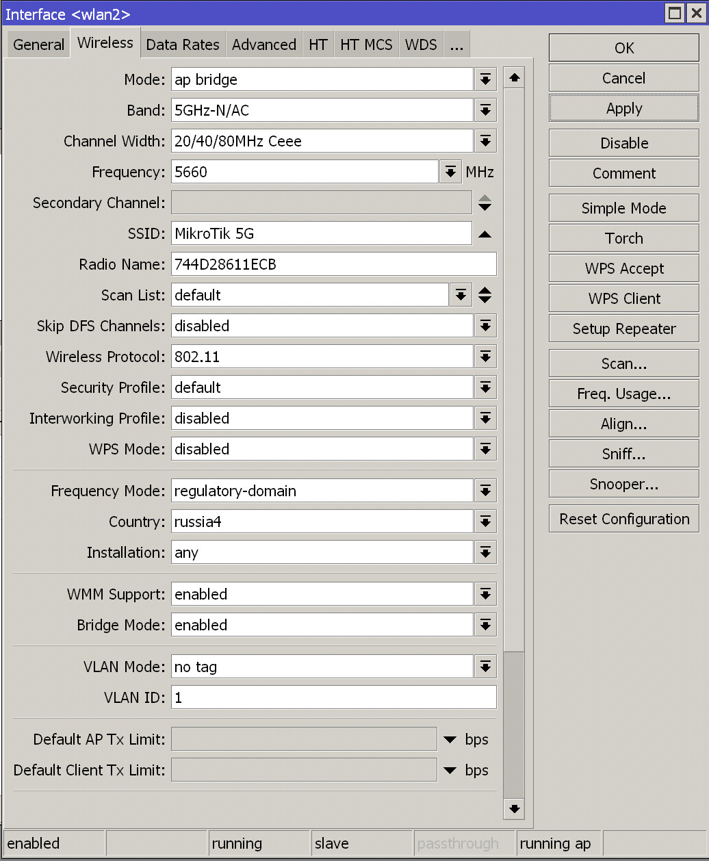Click the Scan List stepper arrows icon
This screenshot has width=709, height=861.
pyautogui.click(x=485, y=295)
